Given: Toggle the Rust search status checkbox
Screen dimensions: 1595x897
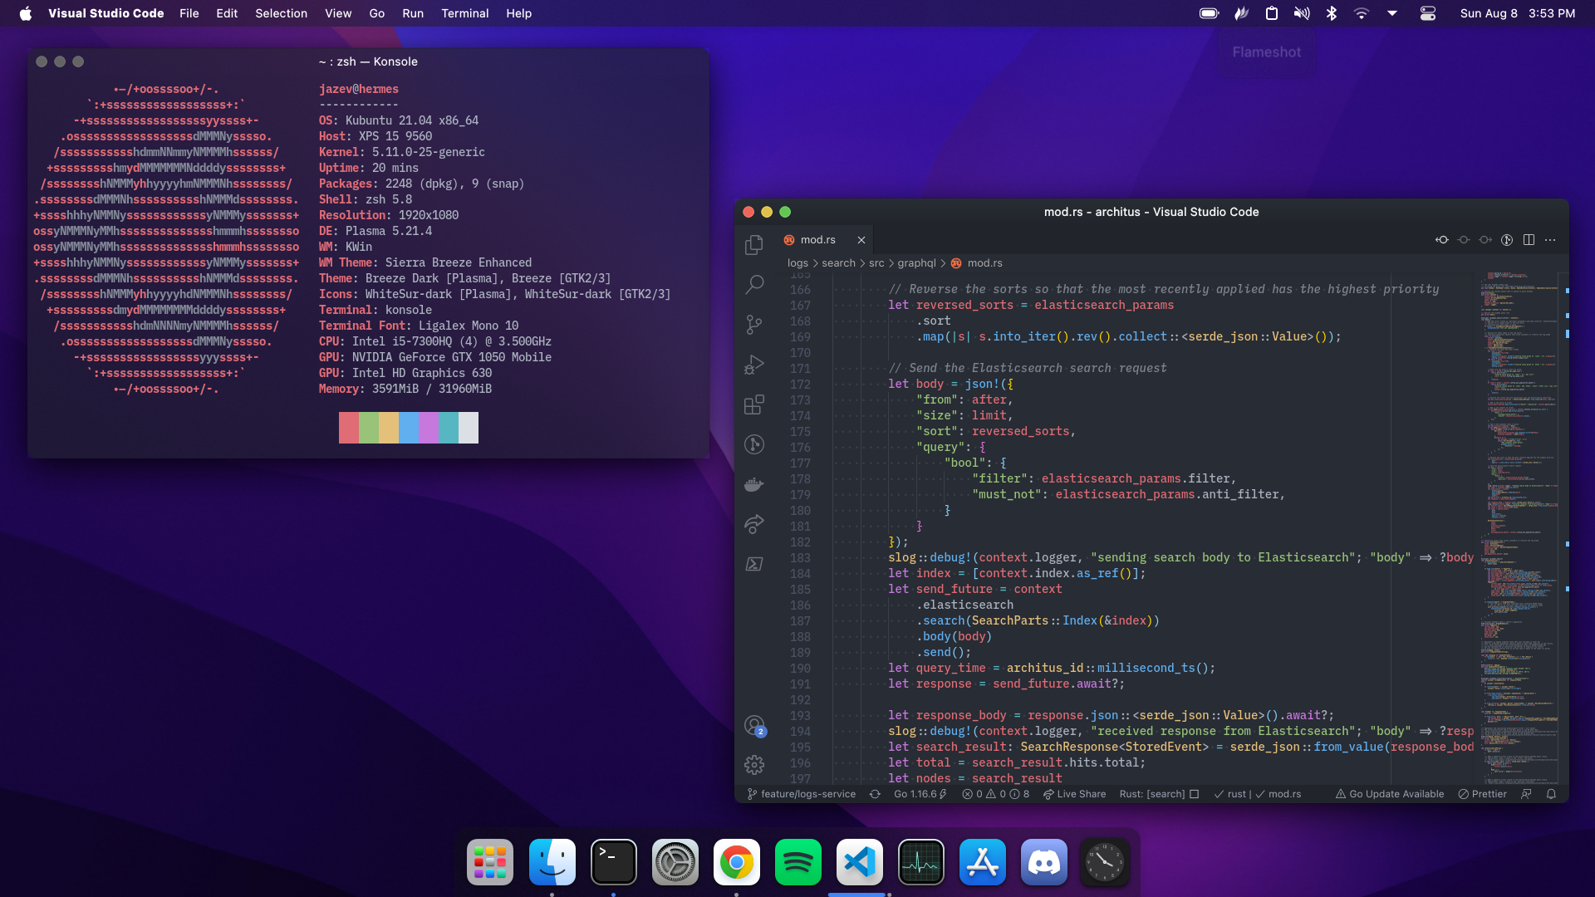Looking at the screenshot, I should coord(1194,794).
